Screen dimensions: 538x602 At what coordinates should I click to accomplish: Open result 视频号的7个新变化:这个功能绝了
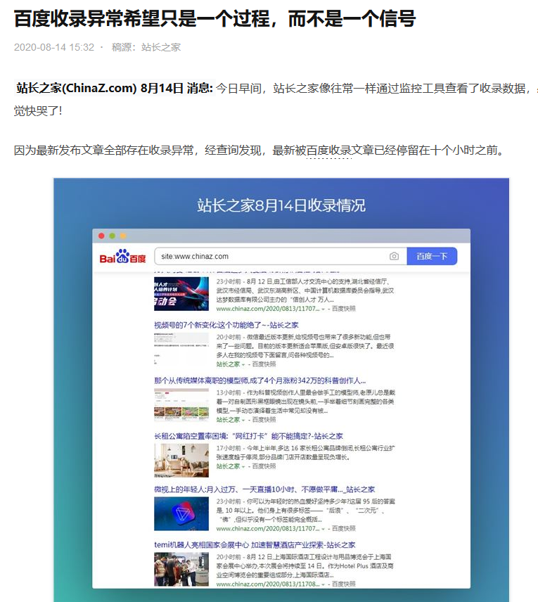(226, 325)
